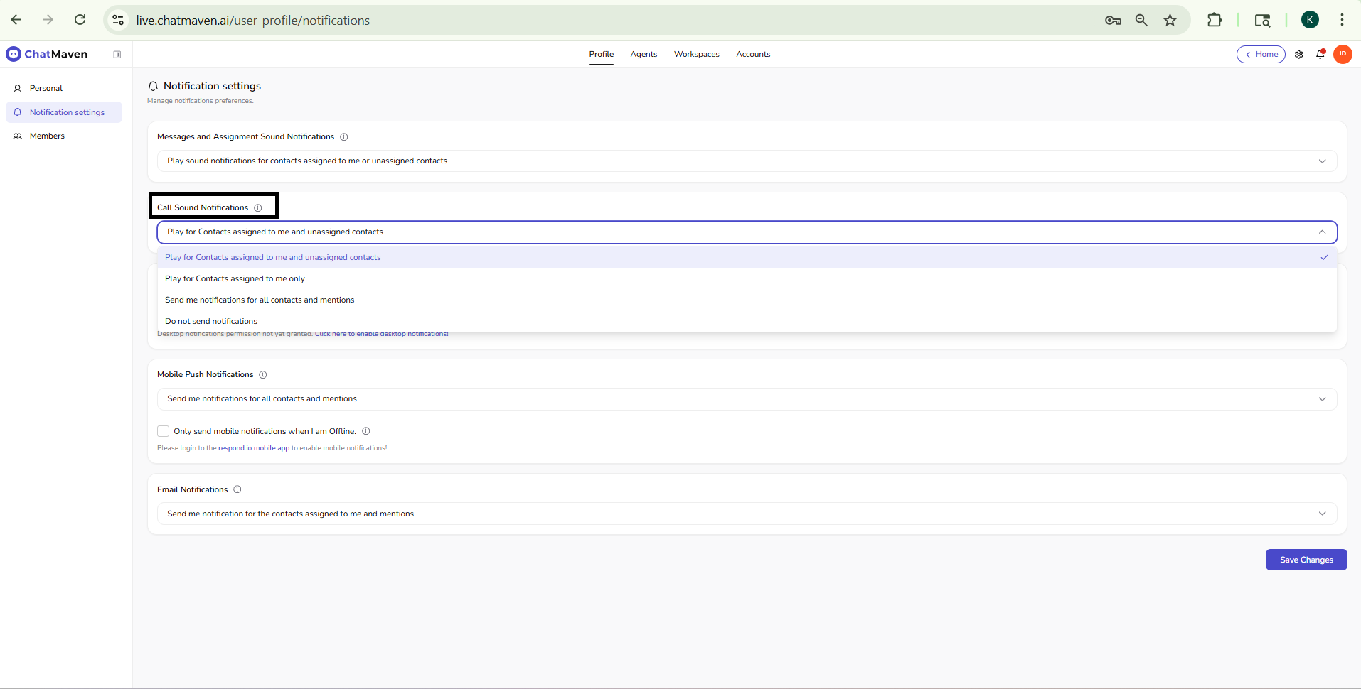The image size is (1361, 689).
Task: Switch to the Agents tab
Action: [x=644, y=55]
